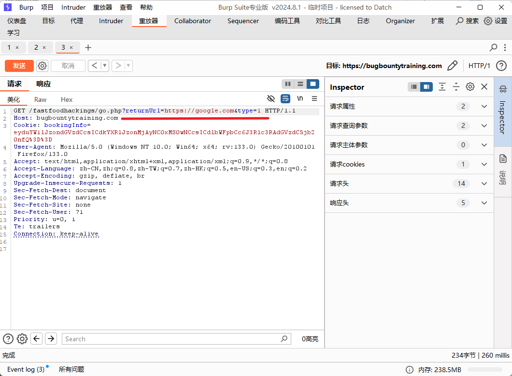
Task: Click the 发送 send button
Action: 19,66
